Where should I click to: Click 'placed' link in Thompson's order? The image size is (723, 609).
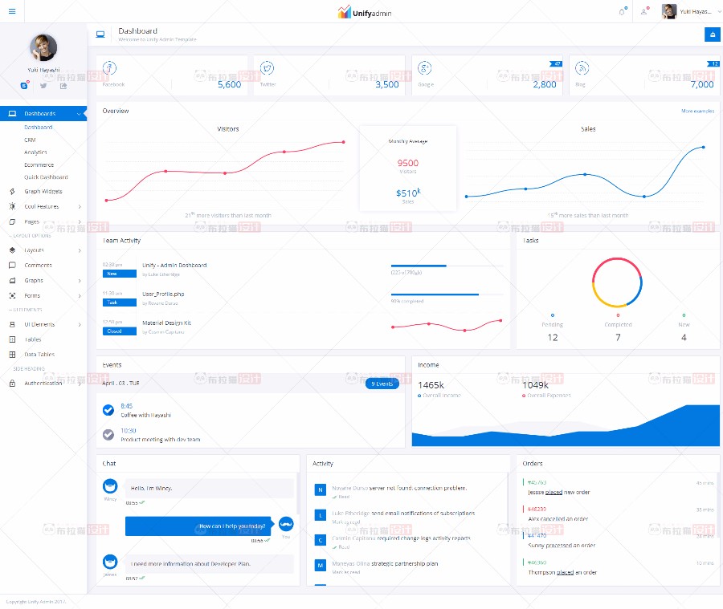coord(565,573)
